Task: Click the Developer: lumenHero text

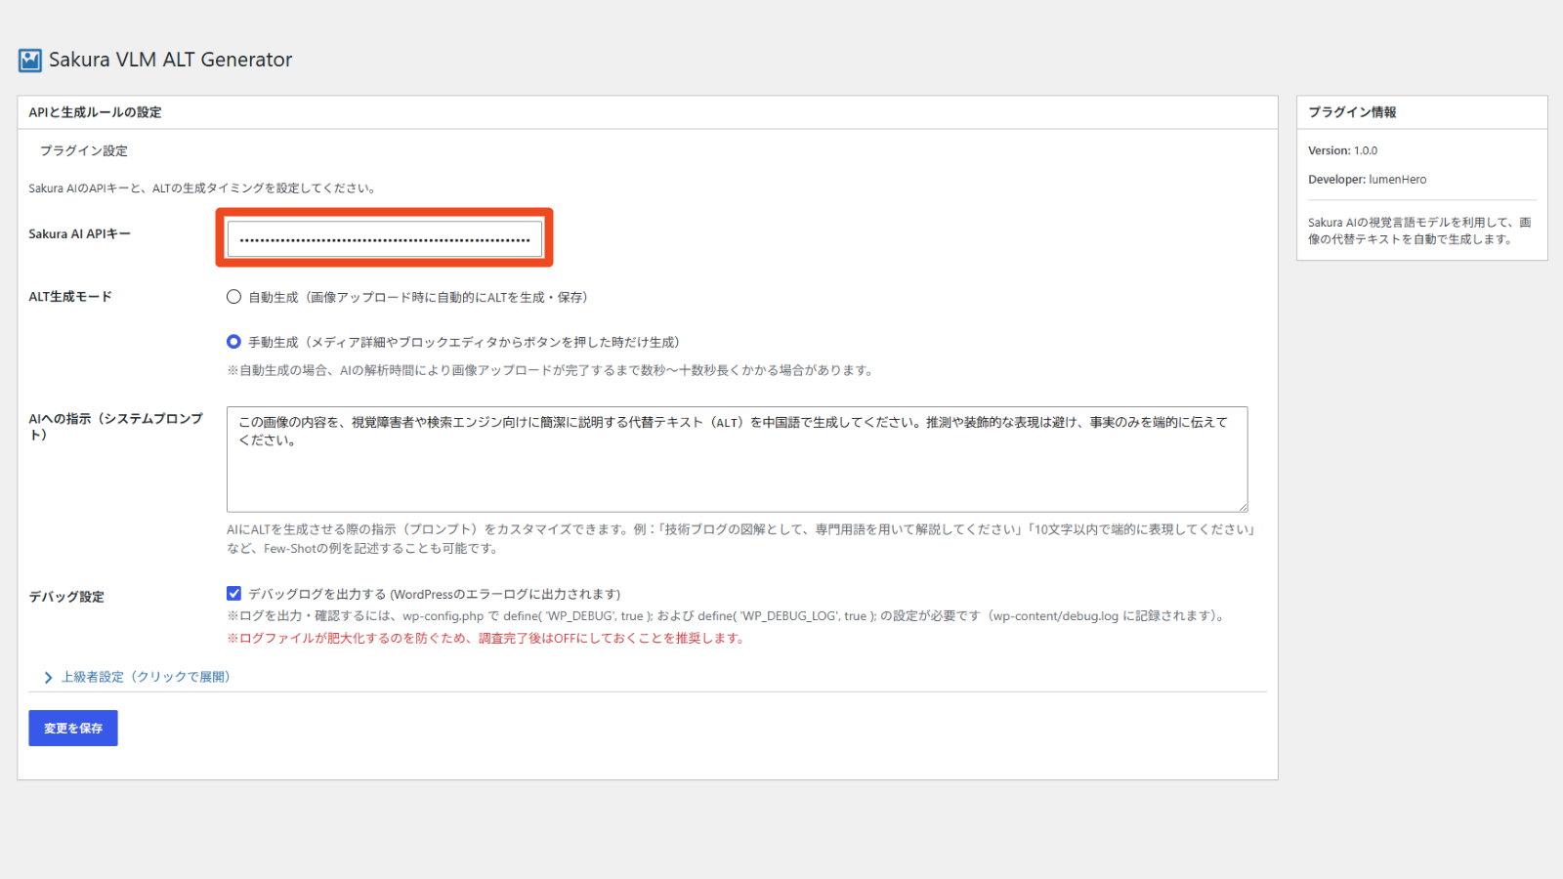Action: [1367, 180]
